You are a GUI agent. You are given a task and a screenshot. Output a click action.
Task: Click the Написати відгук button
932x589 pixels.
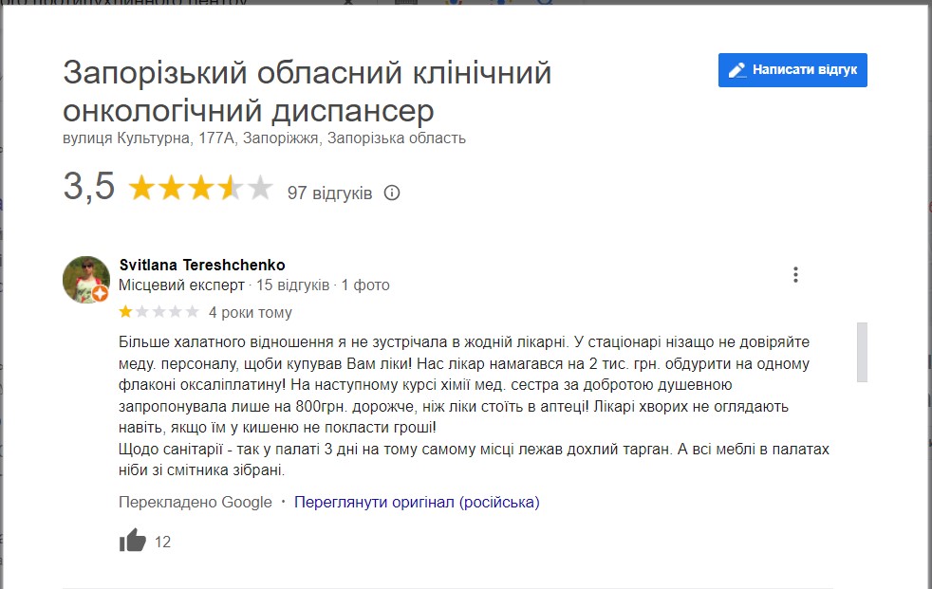pyautogui.click(x=792, y=70)
